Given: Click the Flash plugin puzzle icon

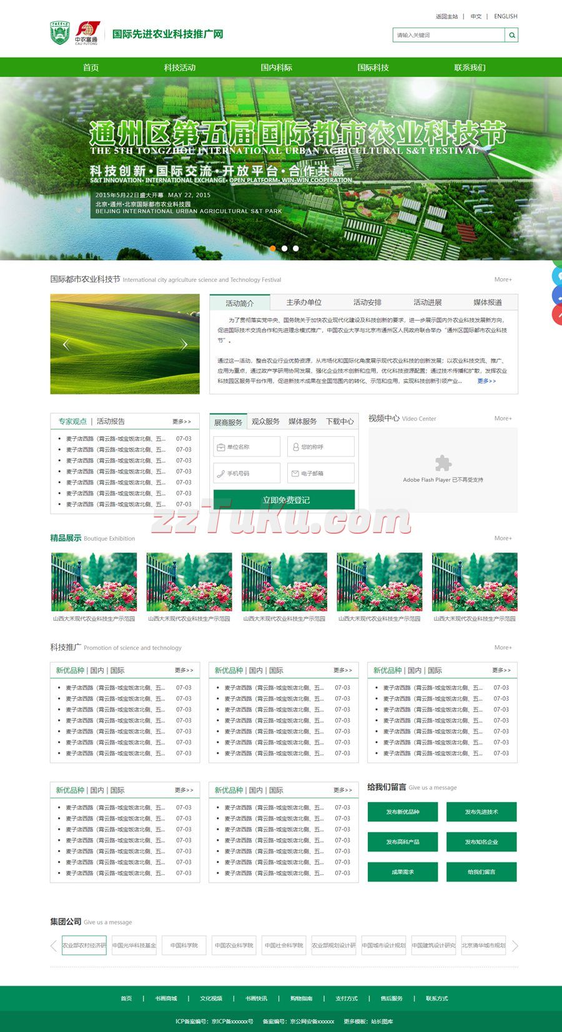Looking at the screenshot, I should [x=443, y=463].
